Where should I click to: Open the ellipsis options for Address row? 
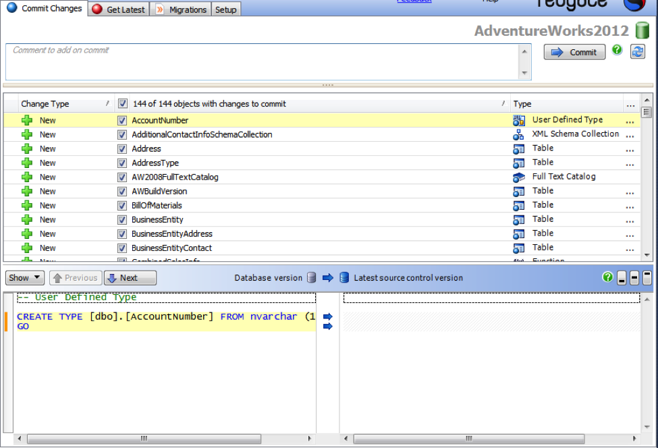630,150
